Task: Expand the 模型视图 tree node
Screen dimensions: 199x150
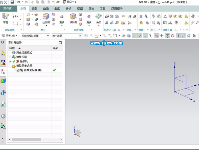Action: click(10, 57)
